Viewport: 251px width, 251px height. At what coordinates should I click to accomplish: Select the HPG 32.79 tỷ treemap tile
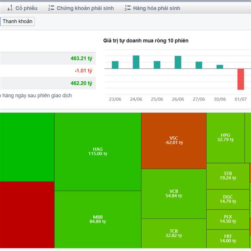(225, 138)
